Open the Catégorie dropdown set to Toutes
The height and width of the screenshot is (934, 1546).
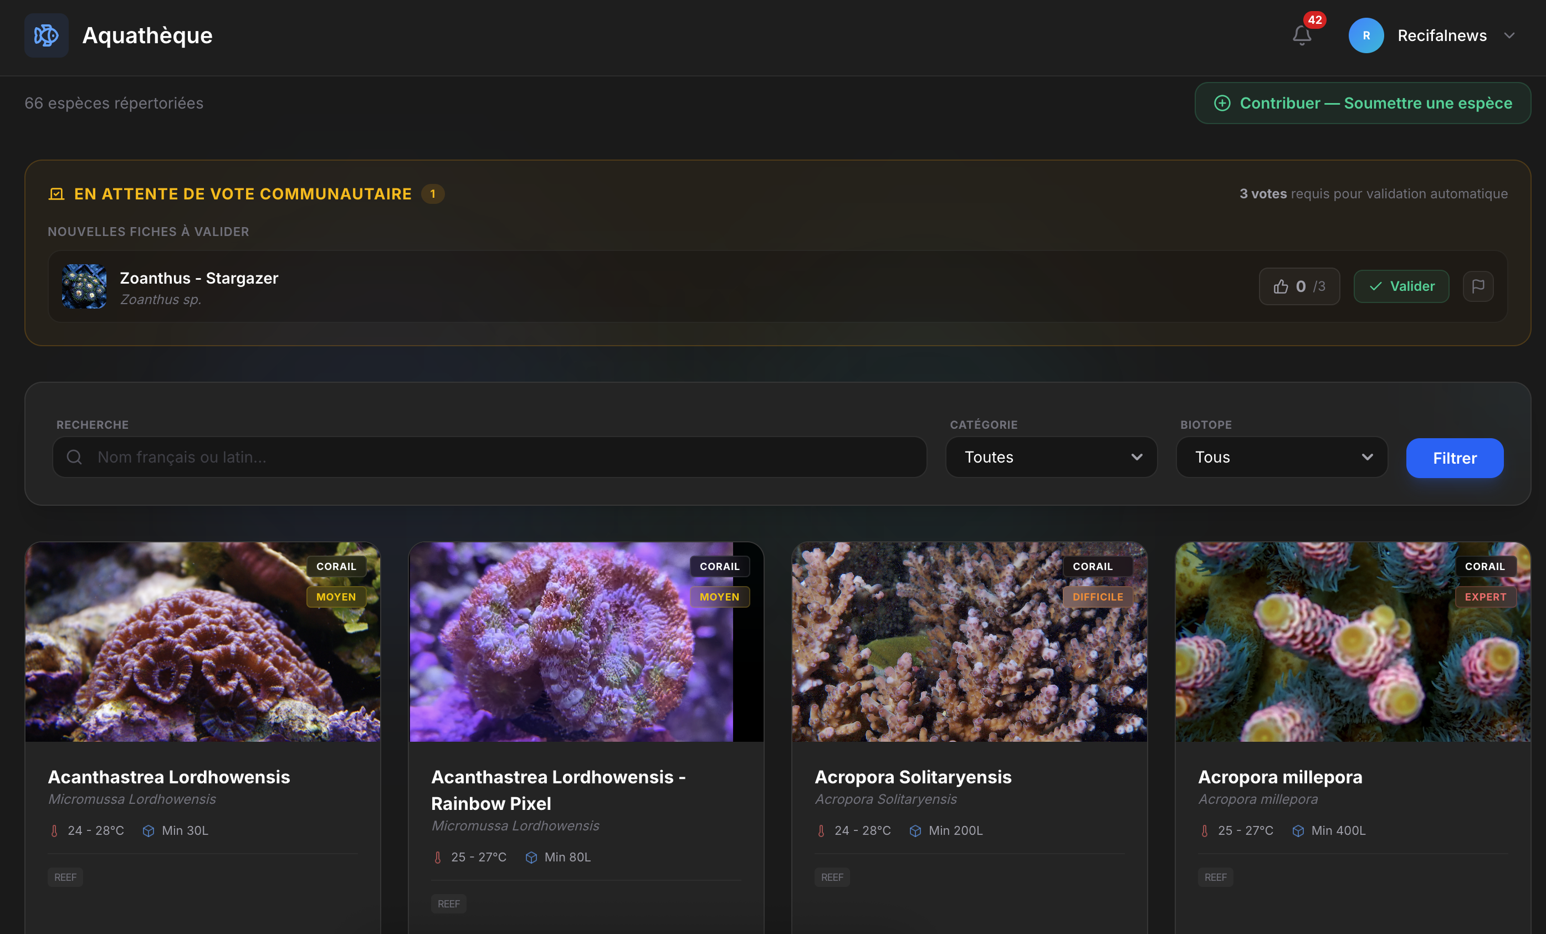point(1051,456)
